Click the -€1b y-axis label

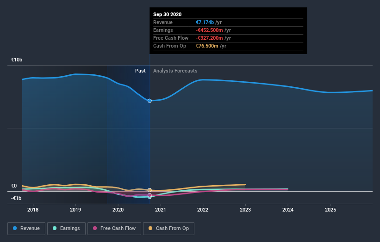click(x=16, y=198)
